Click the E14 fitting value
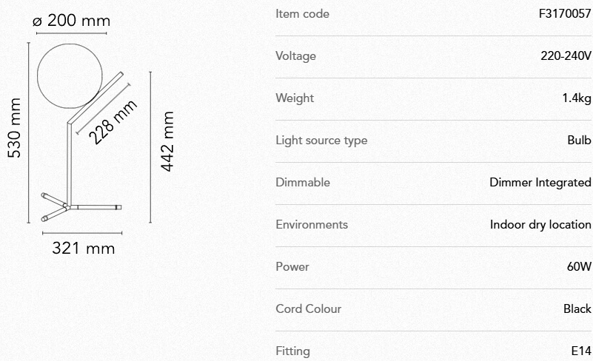 [x=581, y=351]
